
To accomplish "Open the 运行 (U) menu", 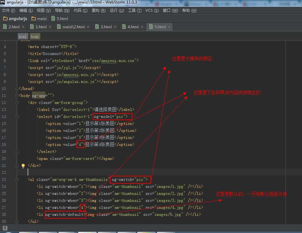I will tap(117, 10).
